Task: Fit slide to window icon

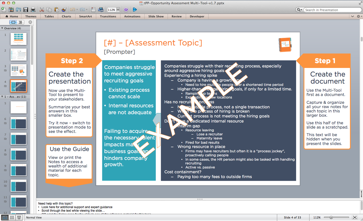Action: 355,217
